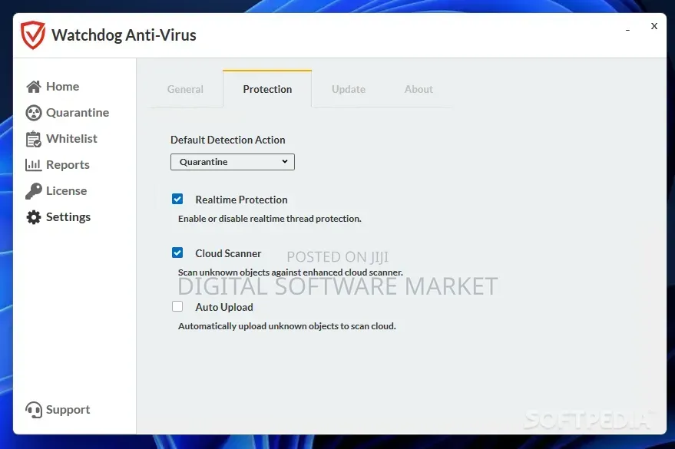Close the Watchdog Anti-Virus window
675x449 pixels.
[654, 26]
